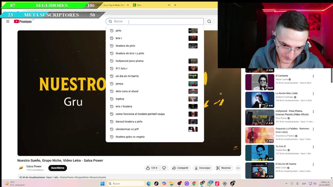Open the Salsa Power channel avatar
This screenshot has height=187, width=333.
point(21,168)
